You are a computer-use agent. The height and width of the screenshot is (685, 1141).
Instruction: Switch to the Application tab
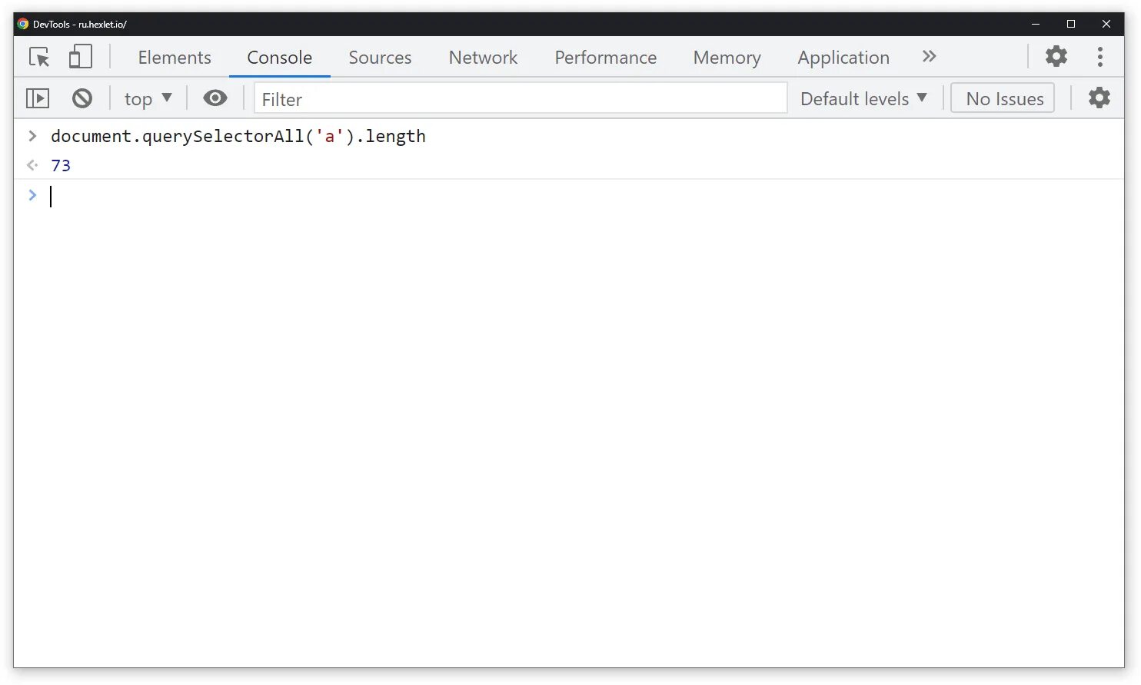tap(843, 58)
